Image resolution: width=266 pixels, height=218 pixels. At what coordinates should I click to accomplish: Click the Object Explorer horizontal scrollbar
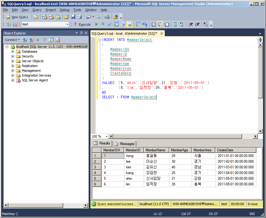point(36,205)
